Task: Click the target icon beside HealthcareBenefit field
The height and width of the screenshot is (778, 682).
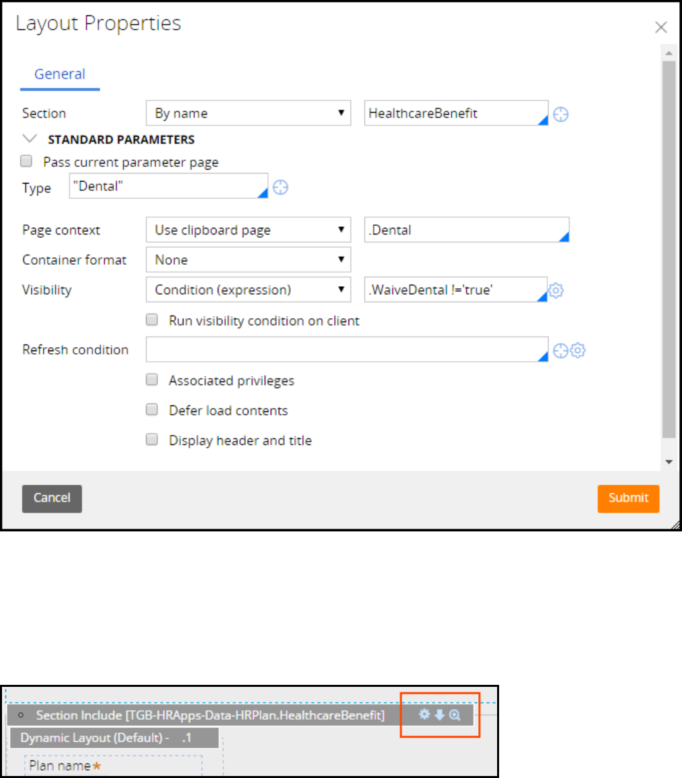Action: (561, 115)
